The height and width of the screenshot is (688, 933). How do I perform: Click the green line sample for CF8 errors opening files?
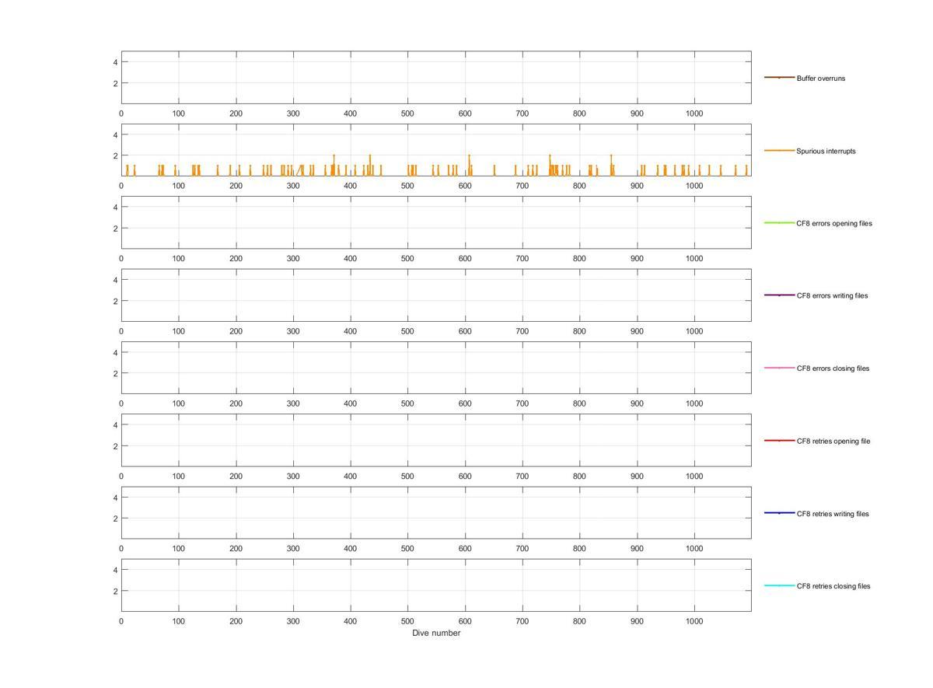(779, 222)
